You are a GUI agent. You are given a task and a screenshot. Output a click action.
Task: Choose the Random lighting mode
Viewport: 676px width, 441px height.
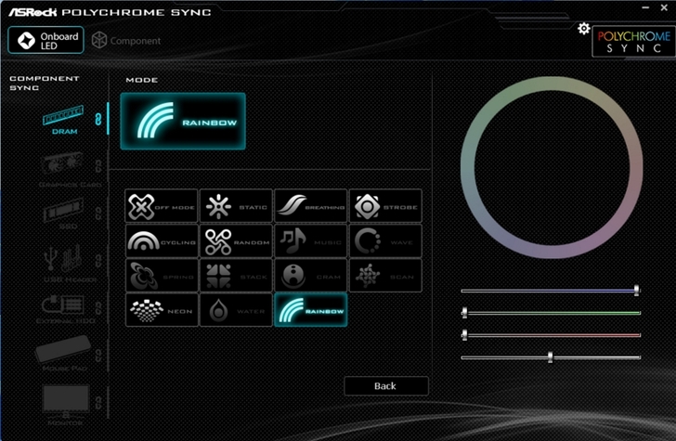coord(236,241)
